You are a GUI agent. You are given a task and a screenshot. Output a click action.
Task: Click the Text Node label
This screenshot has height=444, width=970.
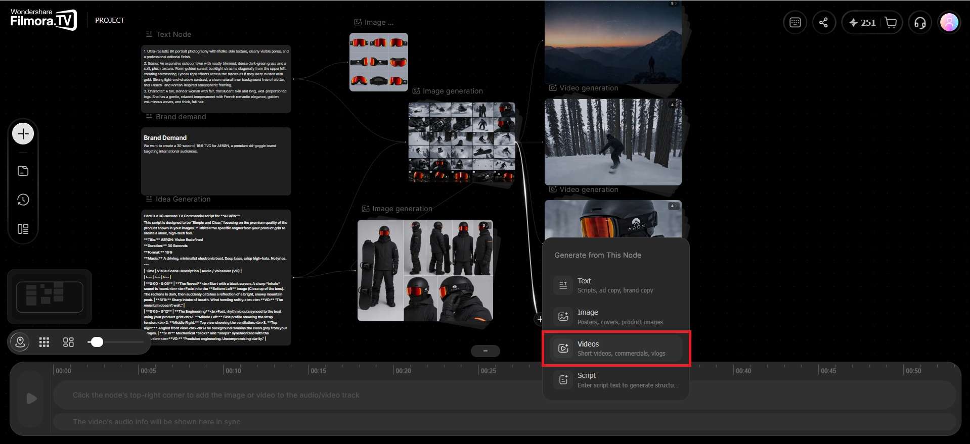click(173, 34)
